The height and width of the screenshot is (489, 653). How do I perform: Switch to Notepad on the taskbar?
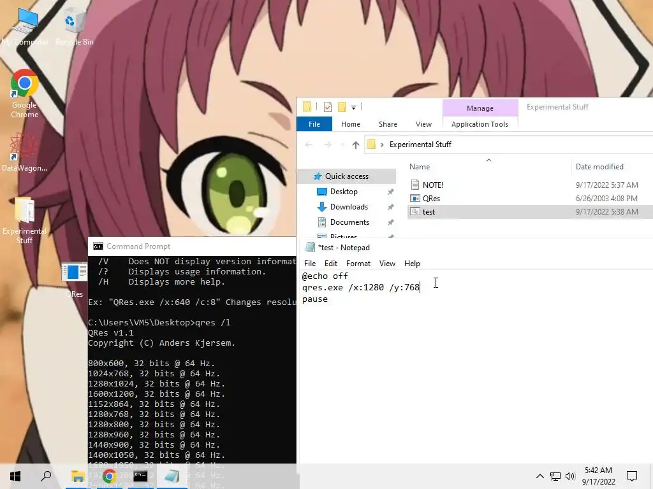pos(172,476)
